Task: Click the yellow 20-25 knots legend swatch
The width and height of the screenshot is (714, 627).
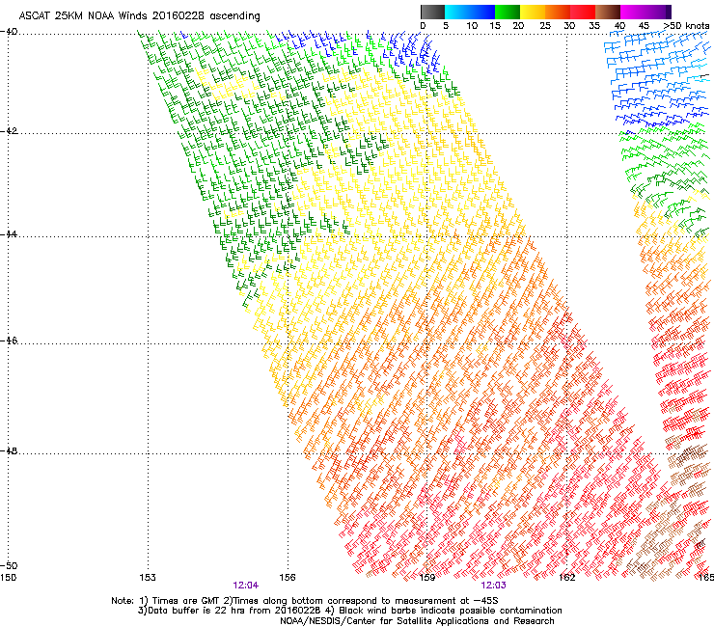Action: [532, 12]
